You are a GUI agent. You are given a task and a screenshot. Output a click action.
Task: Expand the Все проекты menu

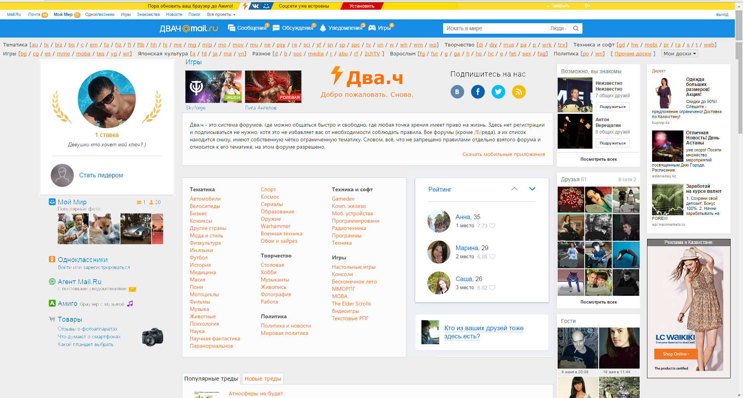221,15
